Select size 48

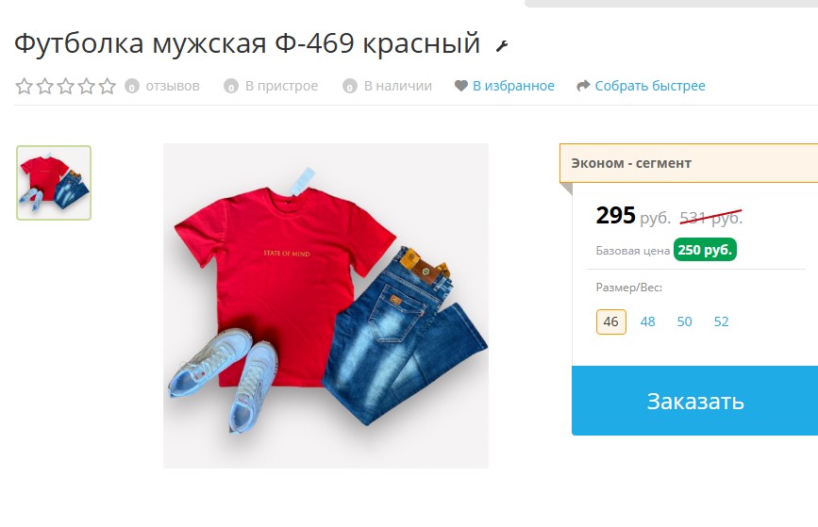pos(647,321)
